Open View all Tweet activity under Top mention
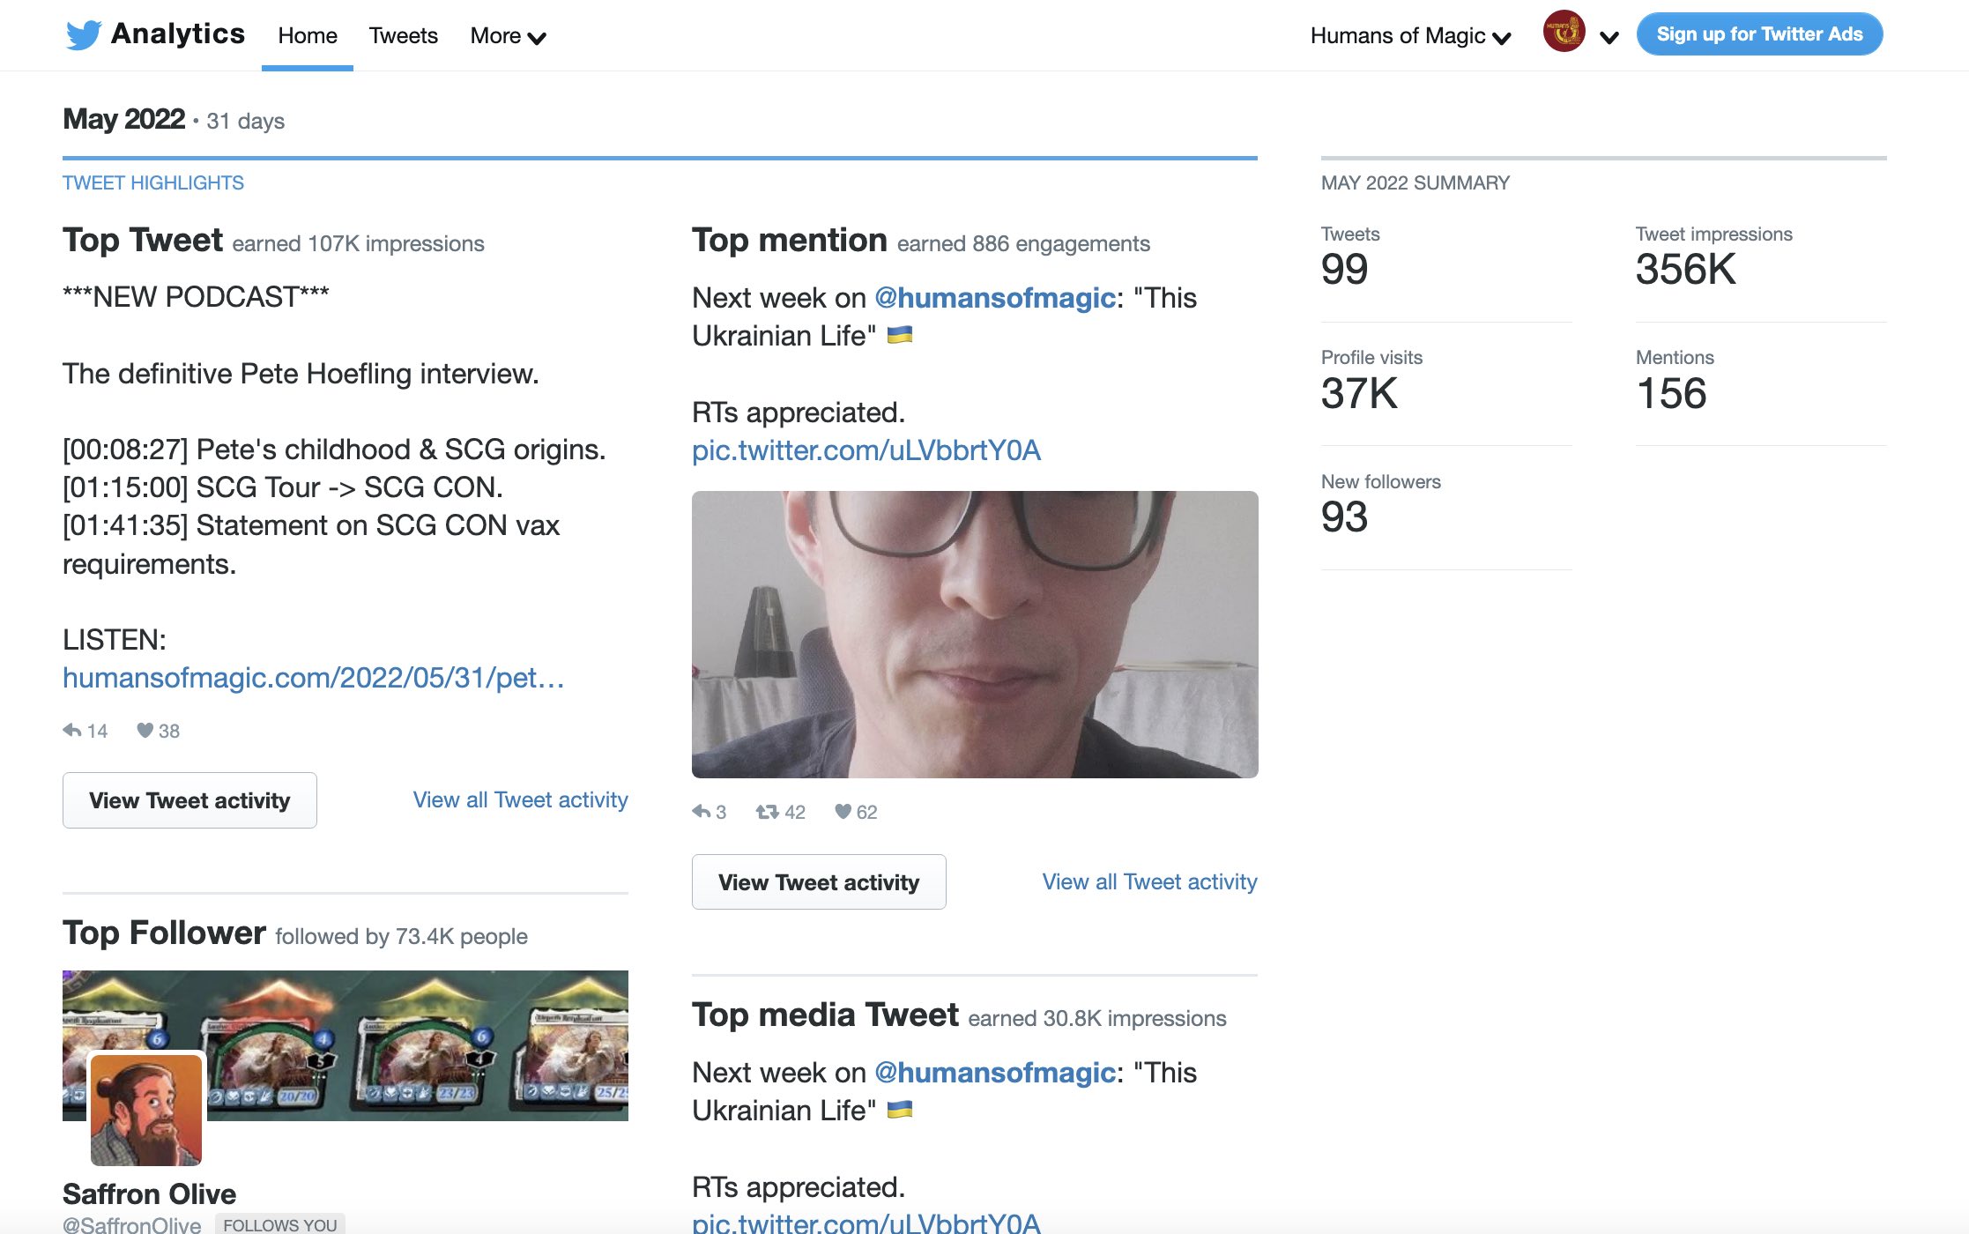The width and height of the screenshot is (1969, 1234). [1148, 881]
